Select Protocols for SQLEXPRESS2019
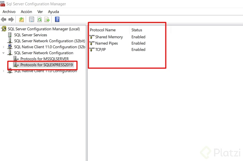243x161 pixels. click(x=47, y=65)
